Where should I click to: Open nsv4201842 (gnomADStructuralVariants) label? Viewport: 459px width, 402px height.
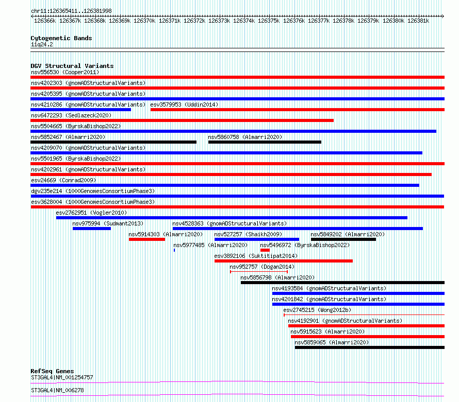point(329,299)
